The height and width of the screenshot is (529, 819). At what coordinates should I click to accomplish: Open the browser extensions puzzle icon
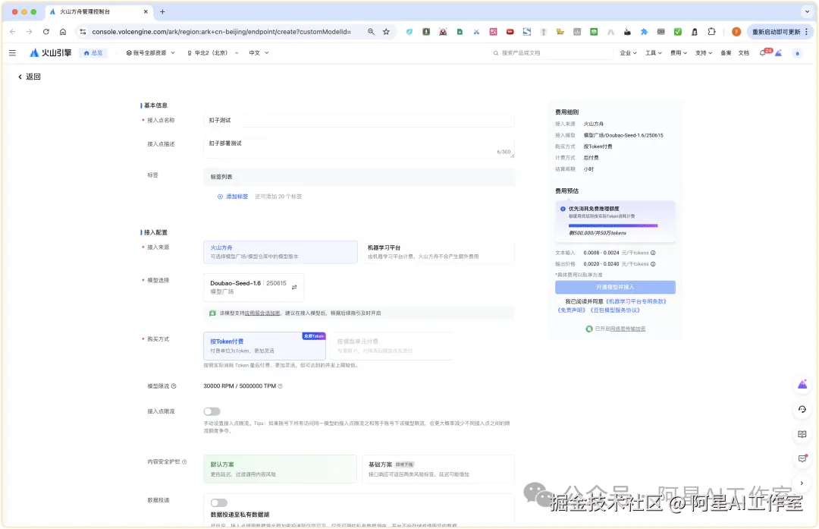click(x=711, y=32)
